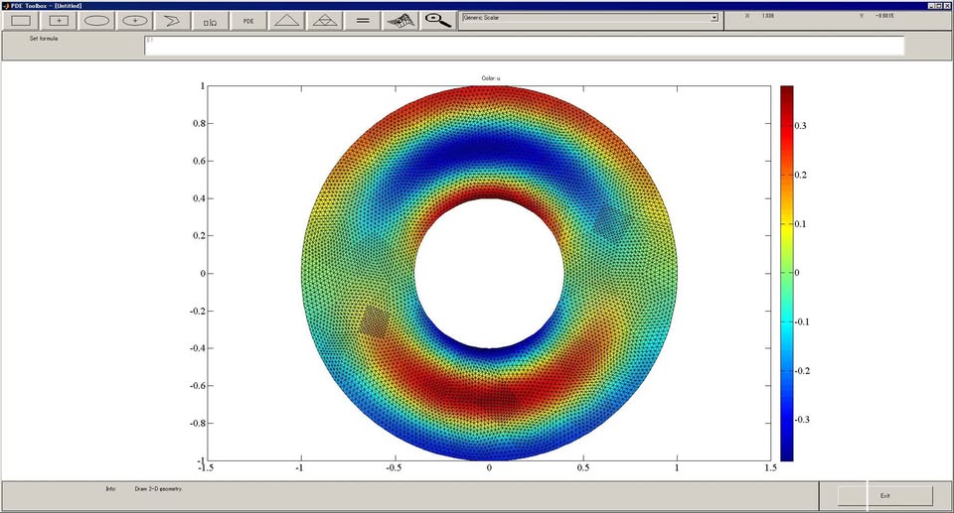Minimize the PDE Toolbox window
Viewport: 954px width, 513px height.
(932, 6)
